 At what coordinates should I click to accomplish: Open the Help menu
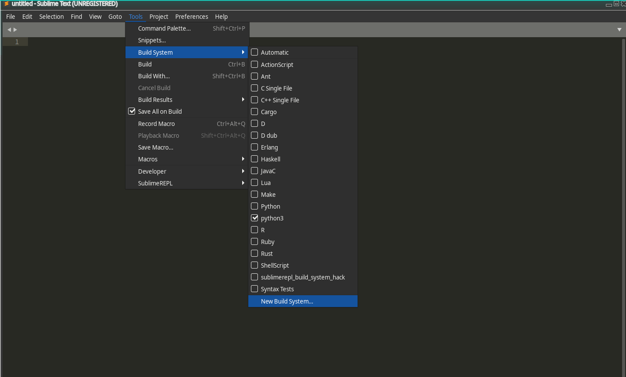tap(221, 17)
